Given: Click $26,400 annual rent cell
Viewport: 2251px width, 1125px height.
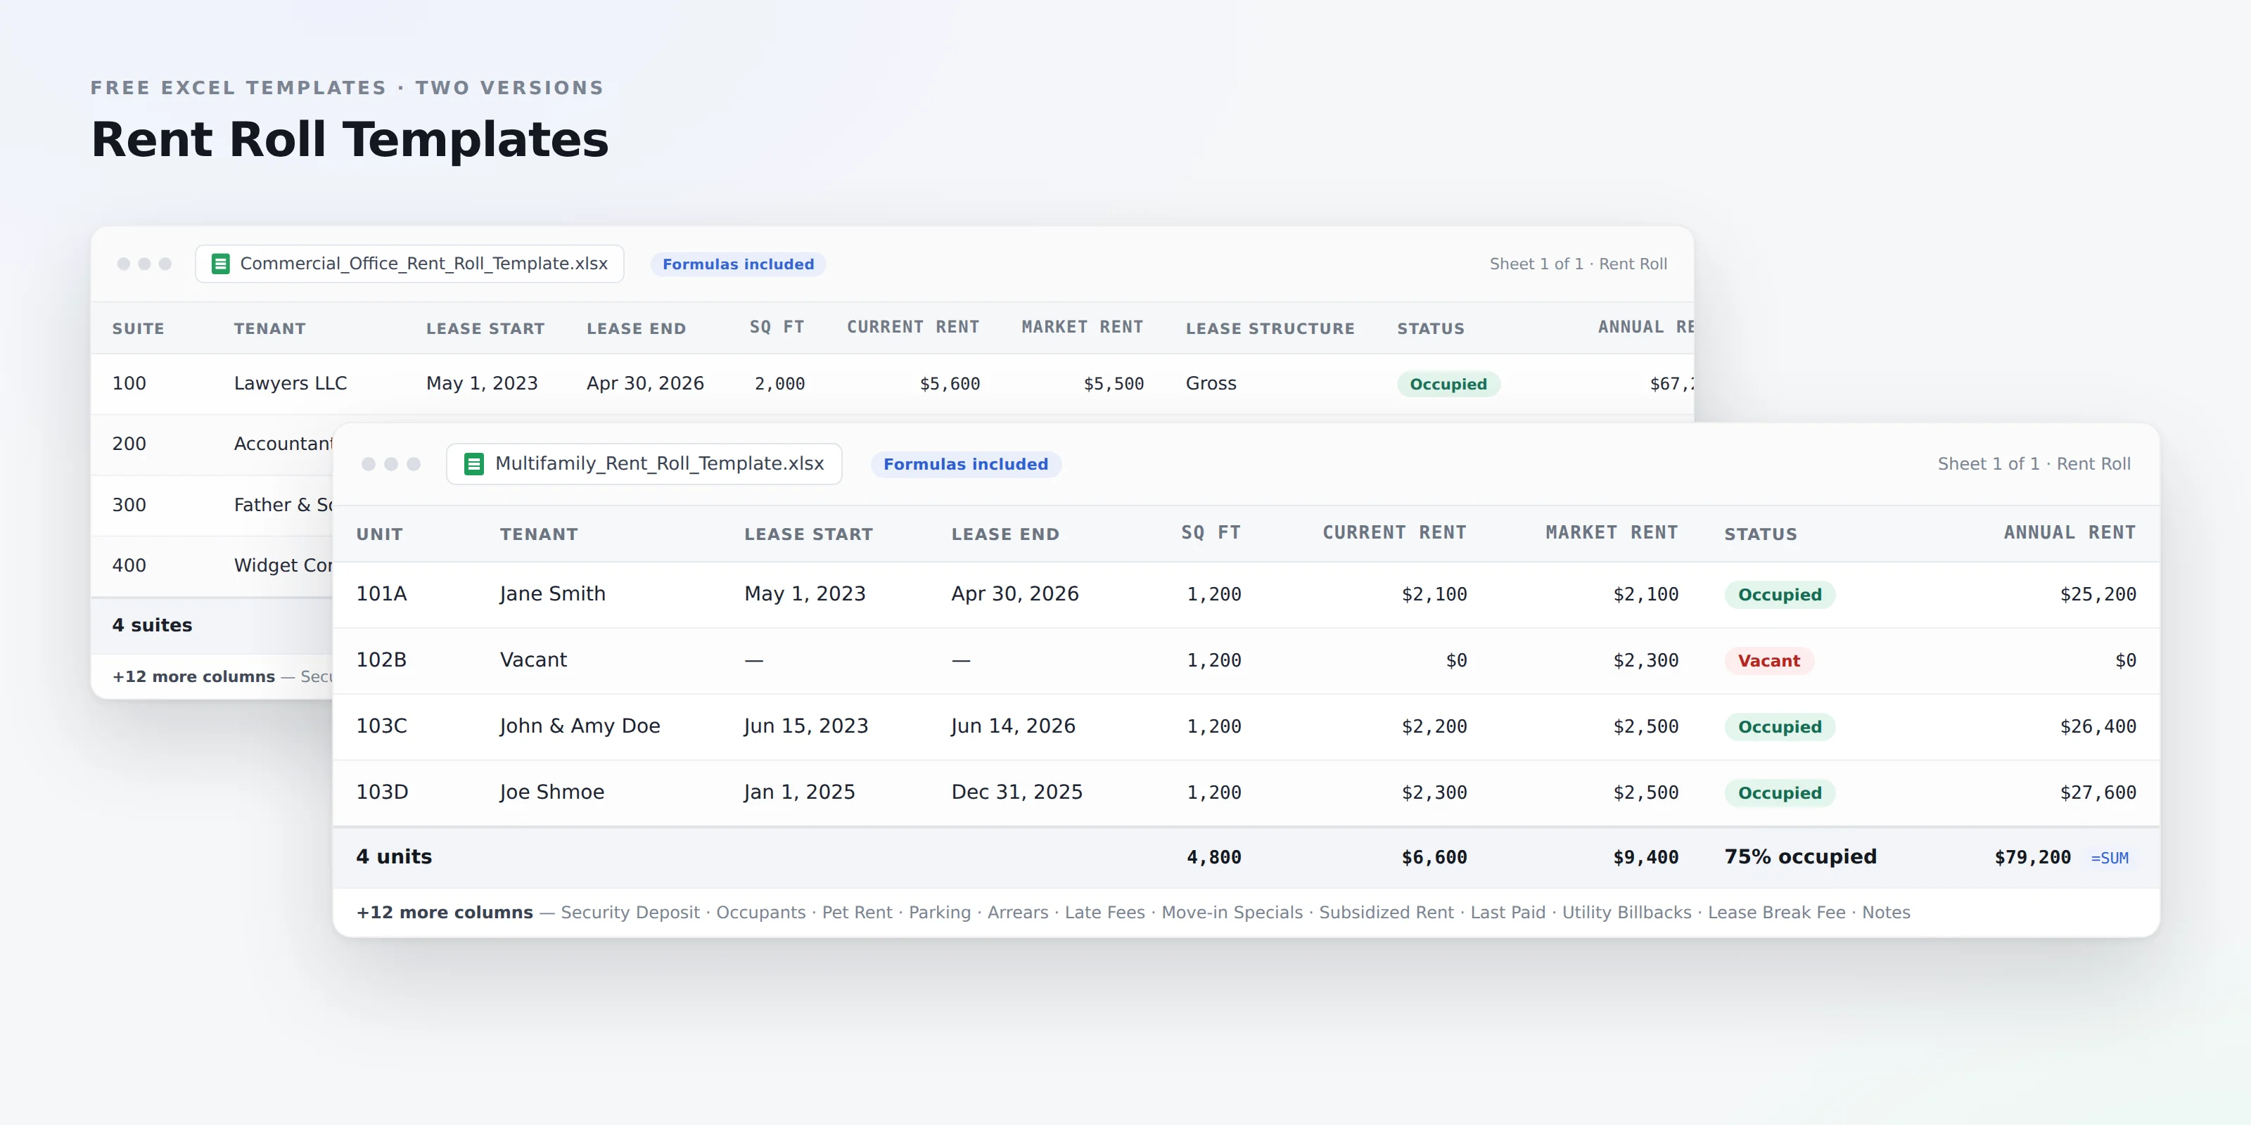Looking at the screenshot, I should click(x=2097, y=727).
